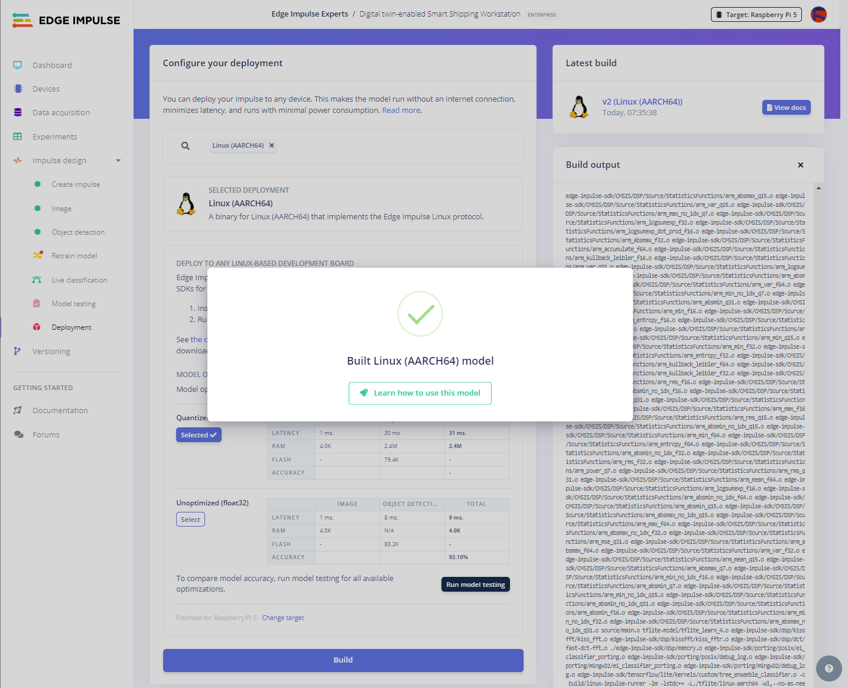Click the Linux penguin in Selected Deployment
Image resolution: width=848 pixels, height=688 pixels.
[187, 204]
